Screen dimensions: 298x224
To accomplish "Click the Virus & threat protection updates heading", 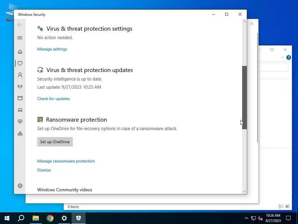I will tap(90, 70).
